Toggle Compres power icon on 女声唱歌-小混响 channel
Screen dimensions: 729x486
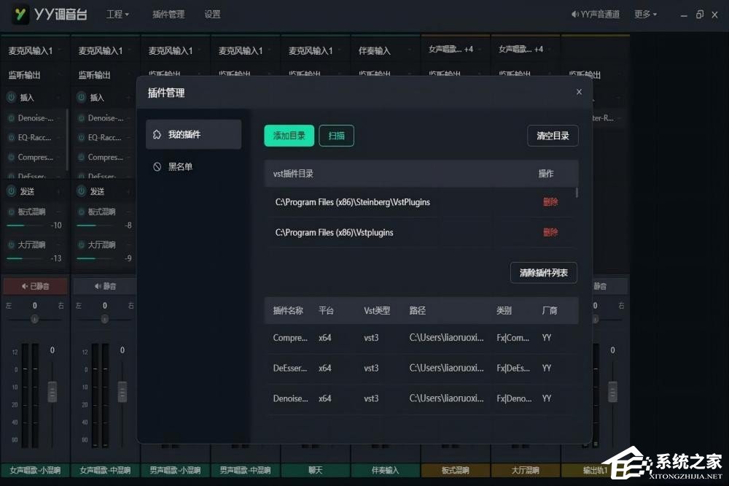pyautogui.click(x=11, y=158)
